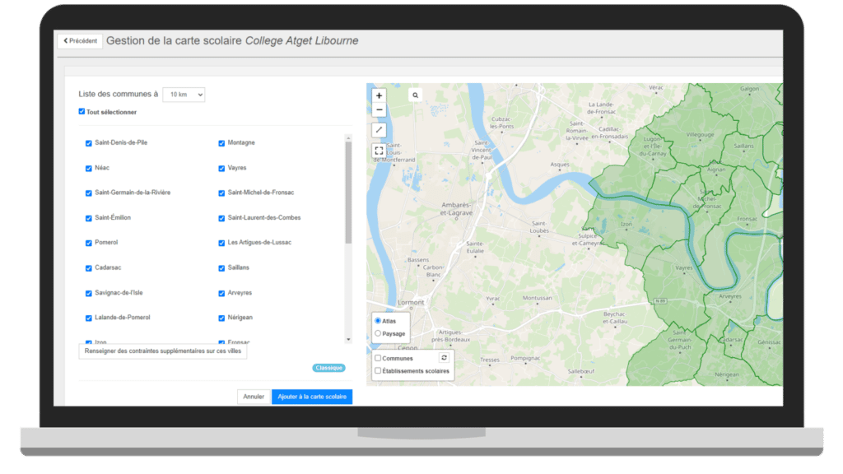Viewport: 843px width, 474px height.
Task: Click the Villegouge area on map
Action: coord(700,135)
